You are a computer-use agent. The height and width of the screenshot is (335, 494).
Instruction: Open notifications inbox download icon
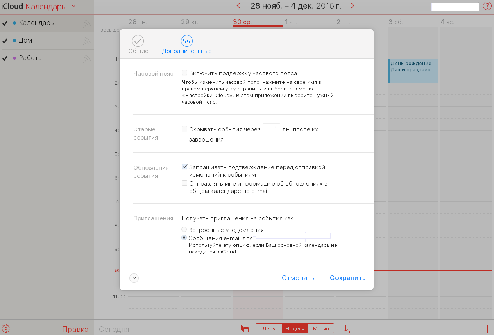point(345,329)
